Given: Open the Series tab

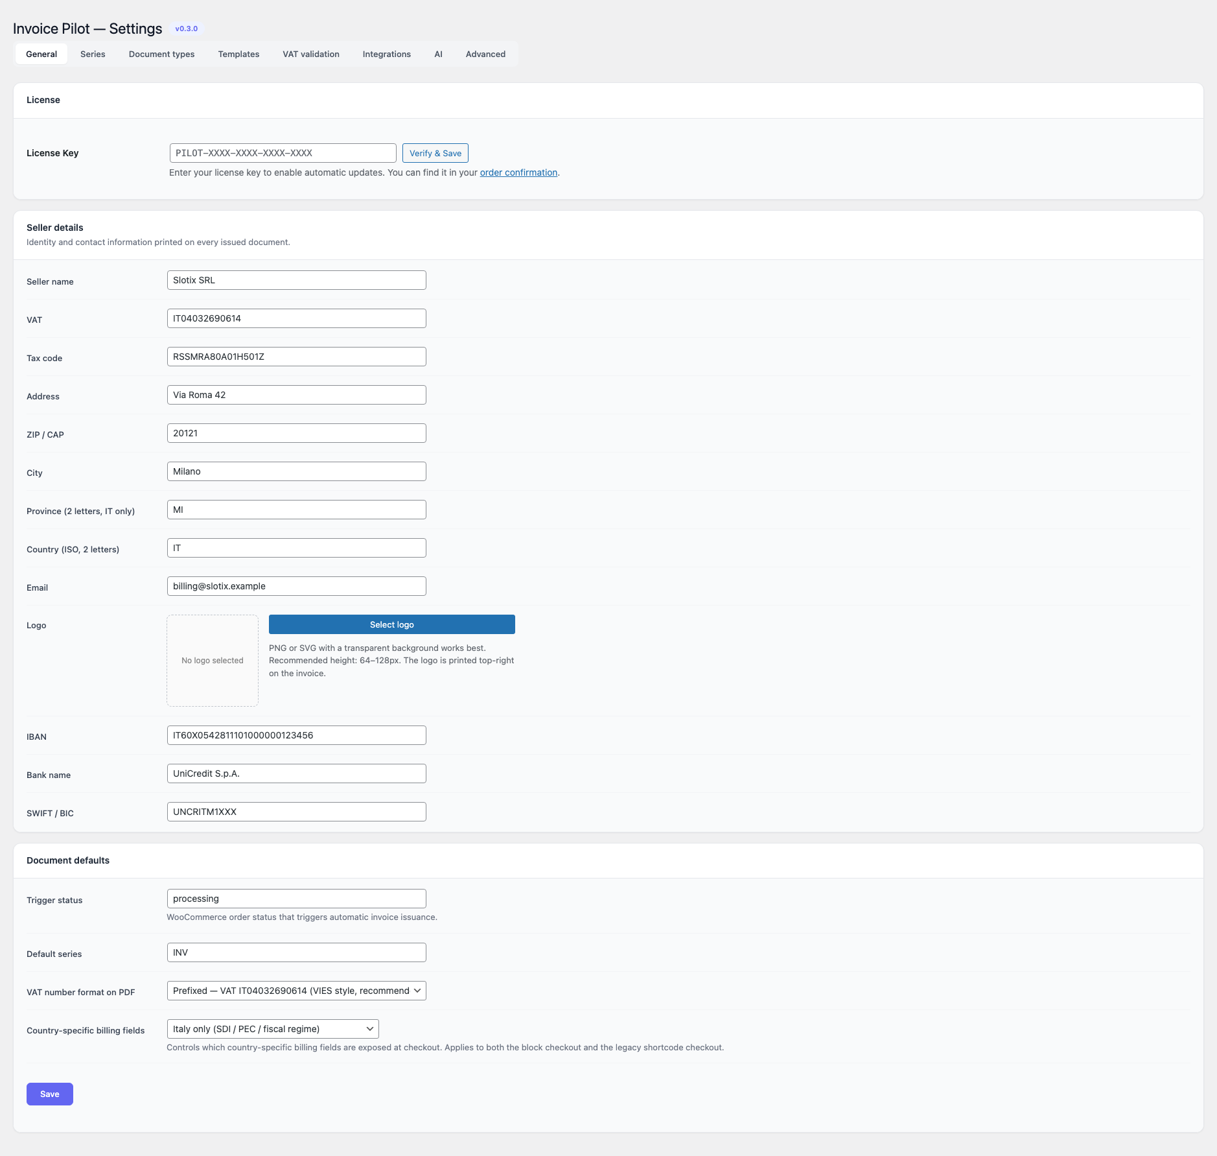Looking at the screenshot, I should (93, 54).
